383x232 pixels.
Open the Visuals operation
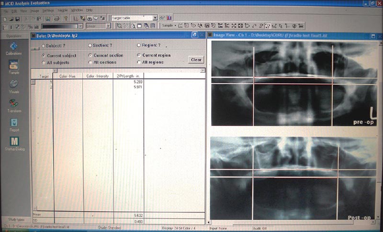pyautogui.click(x=14, y=84)
